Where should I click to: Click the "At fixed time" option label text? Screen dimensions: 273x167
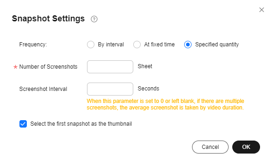click(x=159, y=45)
